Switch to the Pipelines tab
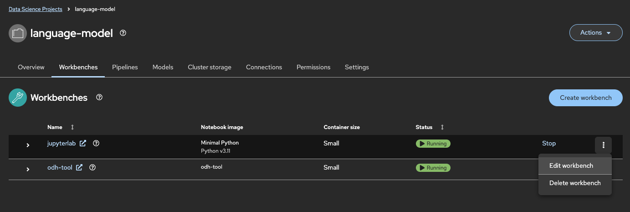The image size is (630, 212). tap(125, 67)
